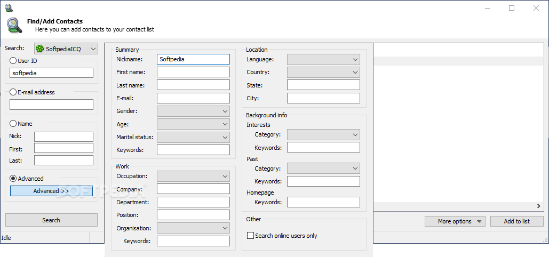Close the Find/Add Contacts window
Viewport: 549px width, 257px height.
536,8
